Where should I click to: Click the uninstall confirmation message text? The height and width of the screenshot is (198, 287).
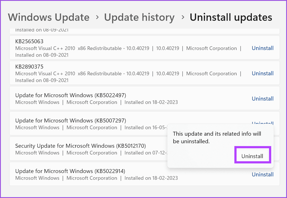click(x=217, y=137)
